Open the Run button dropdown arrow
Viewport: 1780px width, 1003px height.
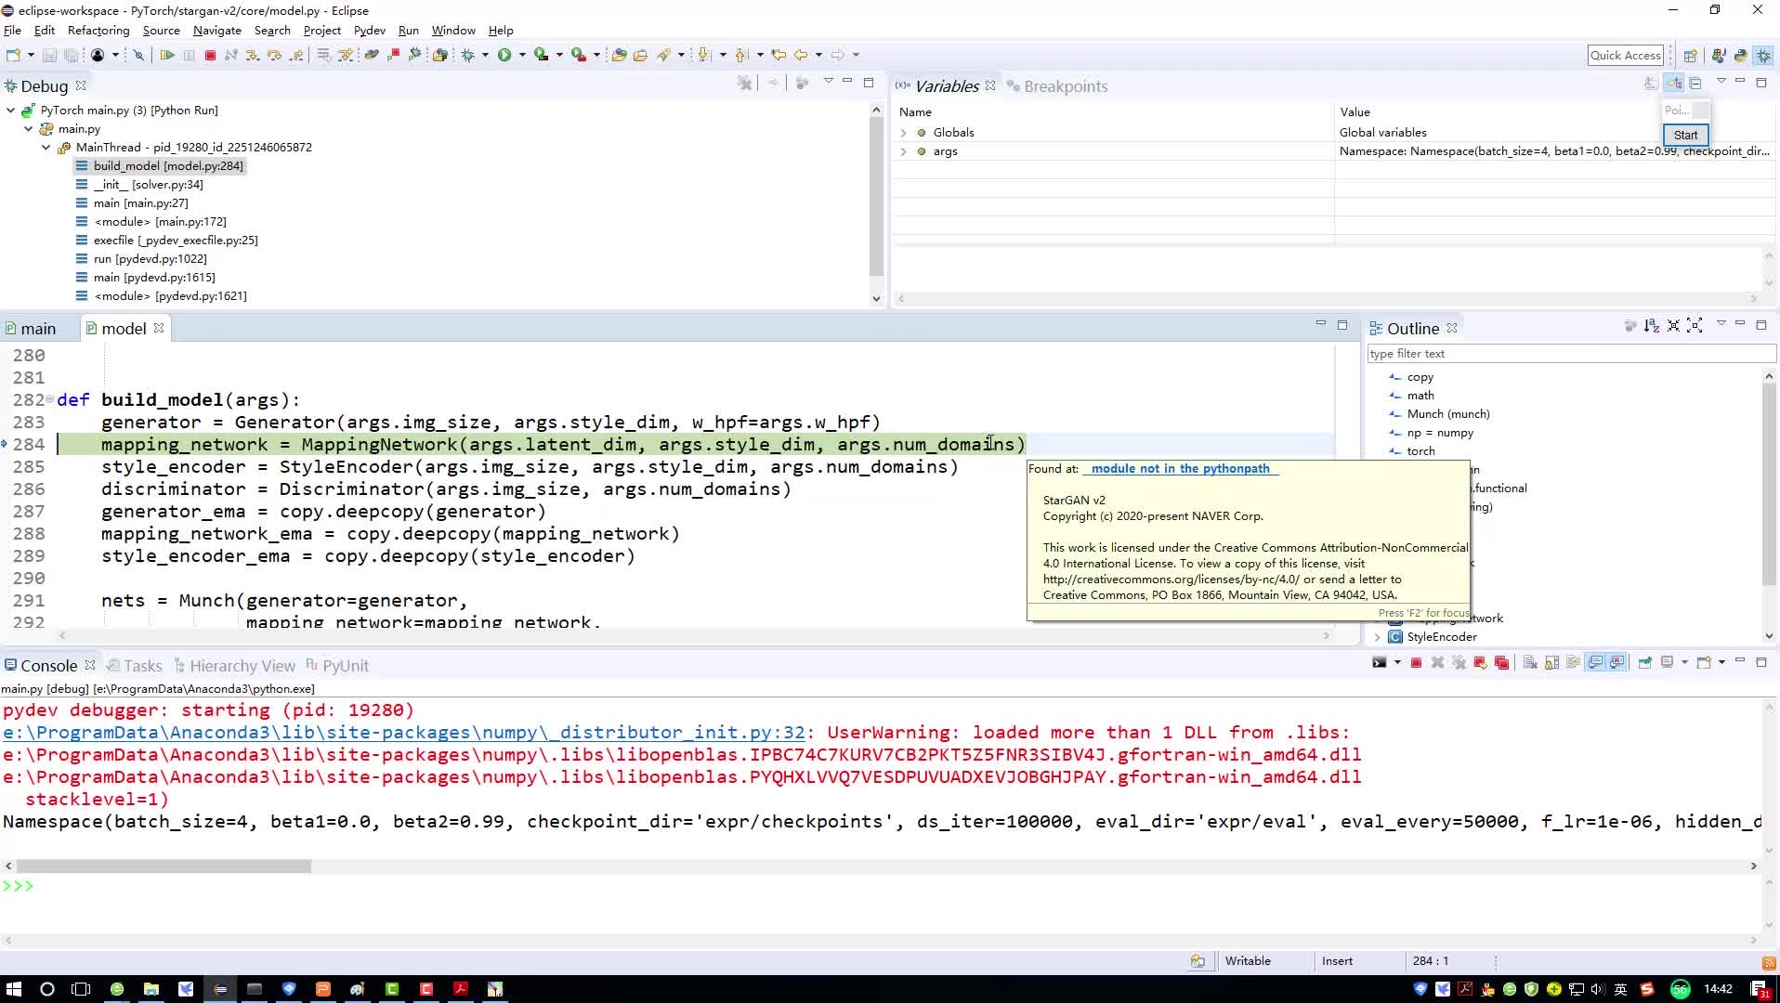click(522, 56)
